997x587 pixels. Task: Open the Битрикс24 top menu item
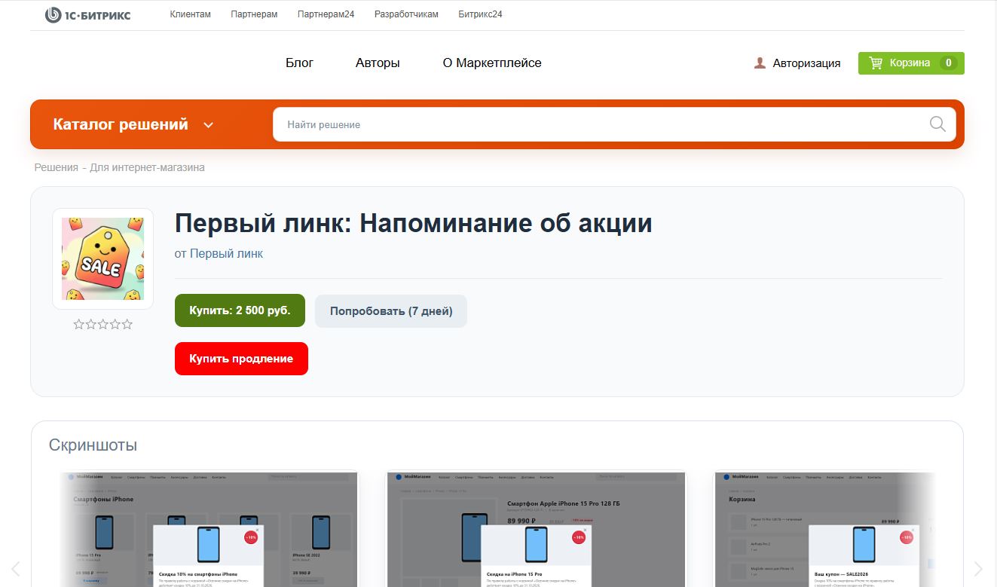pos(480,14)
